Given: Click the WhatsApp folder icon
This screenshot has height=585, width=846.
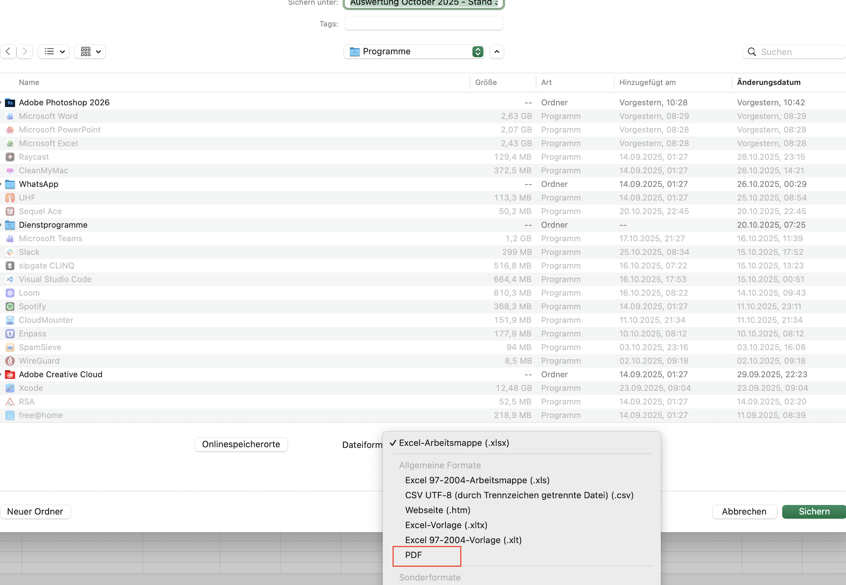Looking at the screenshot, I should (10, 184).
